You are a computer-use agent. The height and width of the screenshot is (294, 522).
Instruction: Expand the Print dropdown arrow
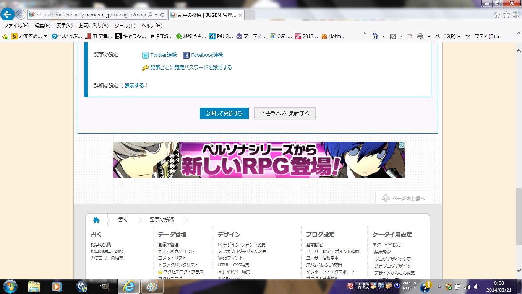(429, 36)
